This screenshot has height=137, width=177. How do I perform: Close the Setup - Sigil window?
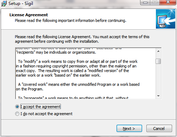click(x=168, y=2)
